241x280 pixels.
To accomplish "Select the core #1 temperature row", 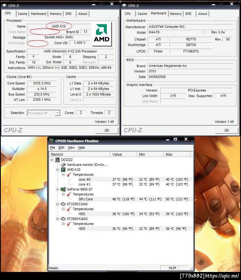I will (x=133, y=184).
